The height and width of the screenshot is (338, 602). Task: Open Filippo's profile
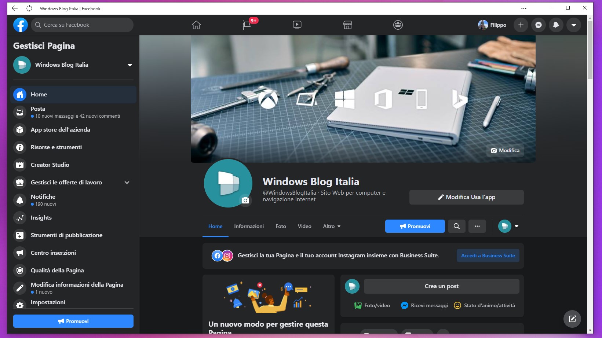pyautogui.click(x=492, y=25)
